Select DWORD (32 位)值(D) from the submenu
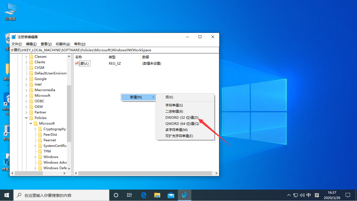Viewport: 357px width, 201px height. [x=182, y=117]
